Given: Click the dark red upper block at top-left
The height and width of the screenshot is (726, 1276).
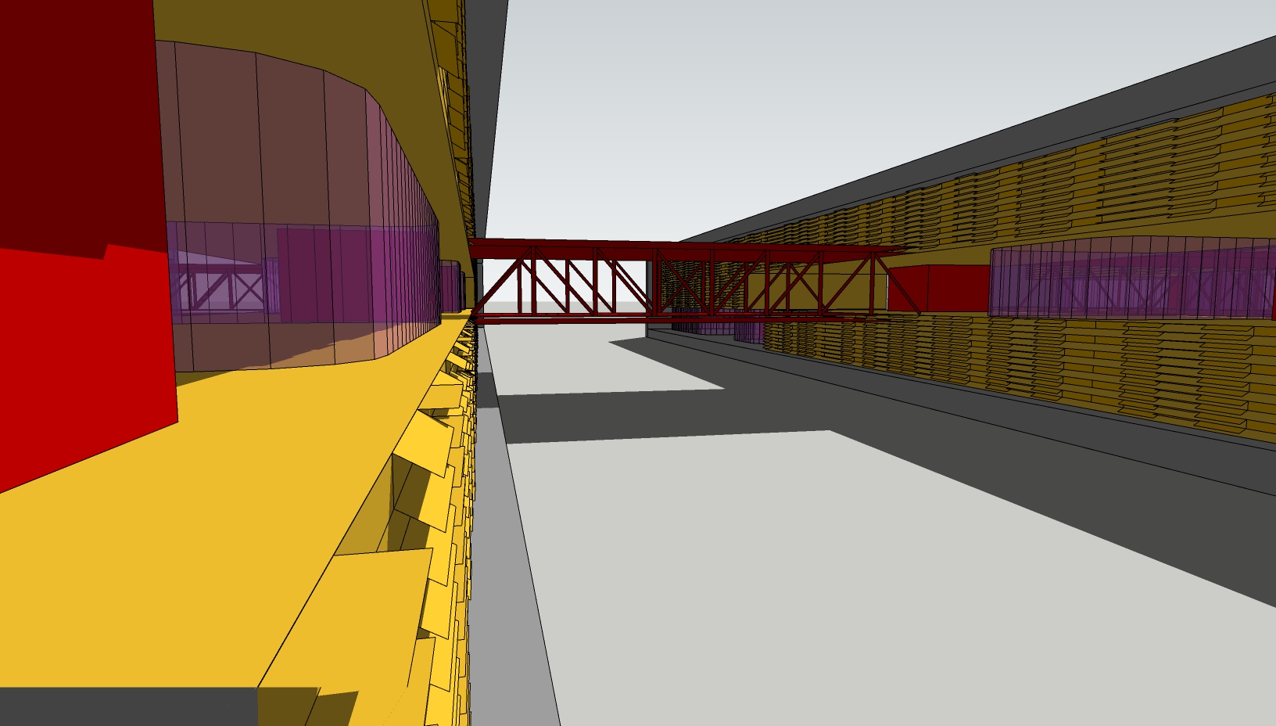Looking at the screenshot, I should 70,117.
